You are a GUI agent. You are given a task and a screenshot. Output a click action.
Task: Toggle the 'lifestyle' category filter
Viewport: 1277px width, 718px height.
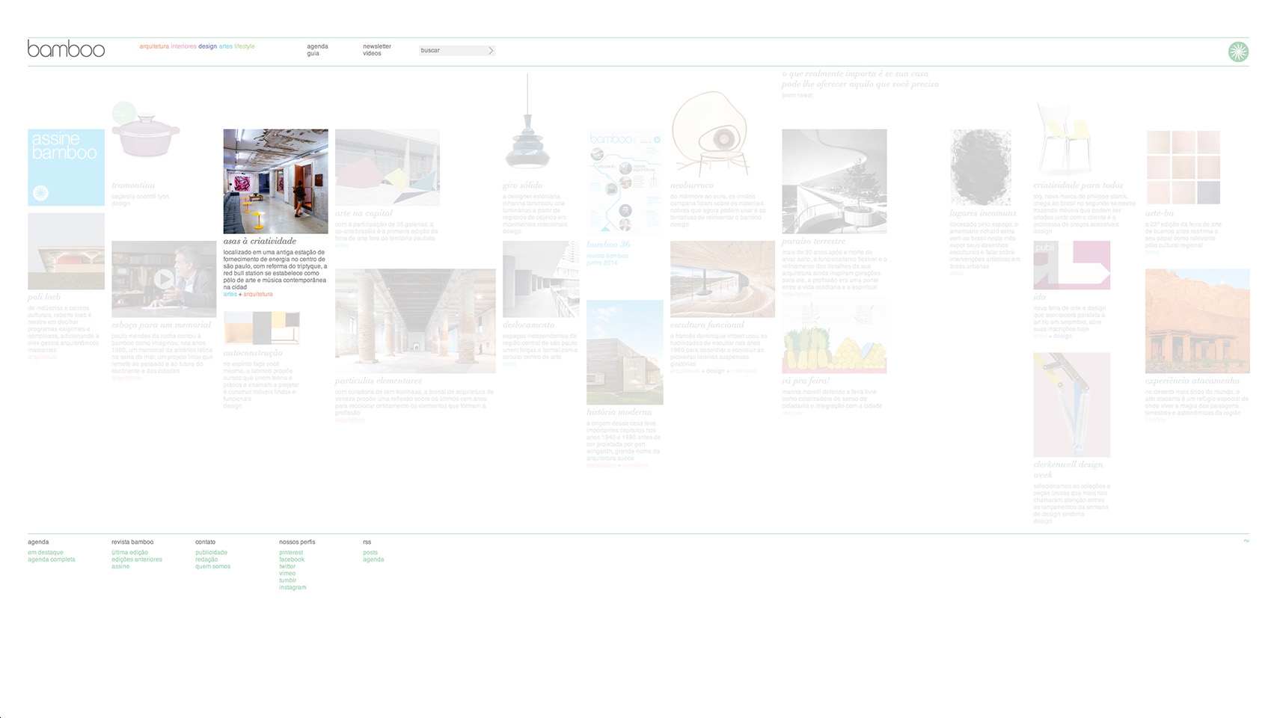pyautogui.click(x=244, y=46)
